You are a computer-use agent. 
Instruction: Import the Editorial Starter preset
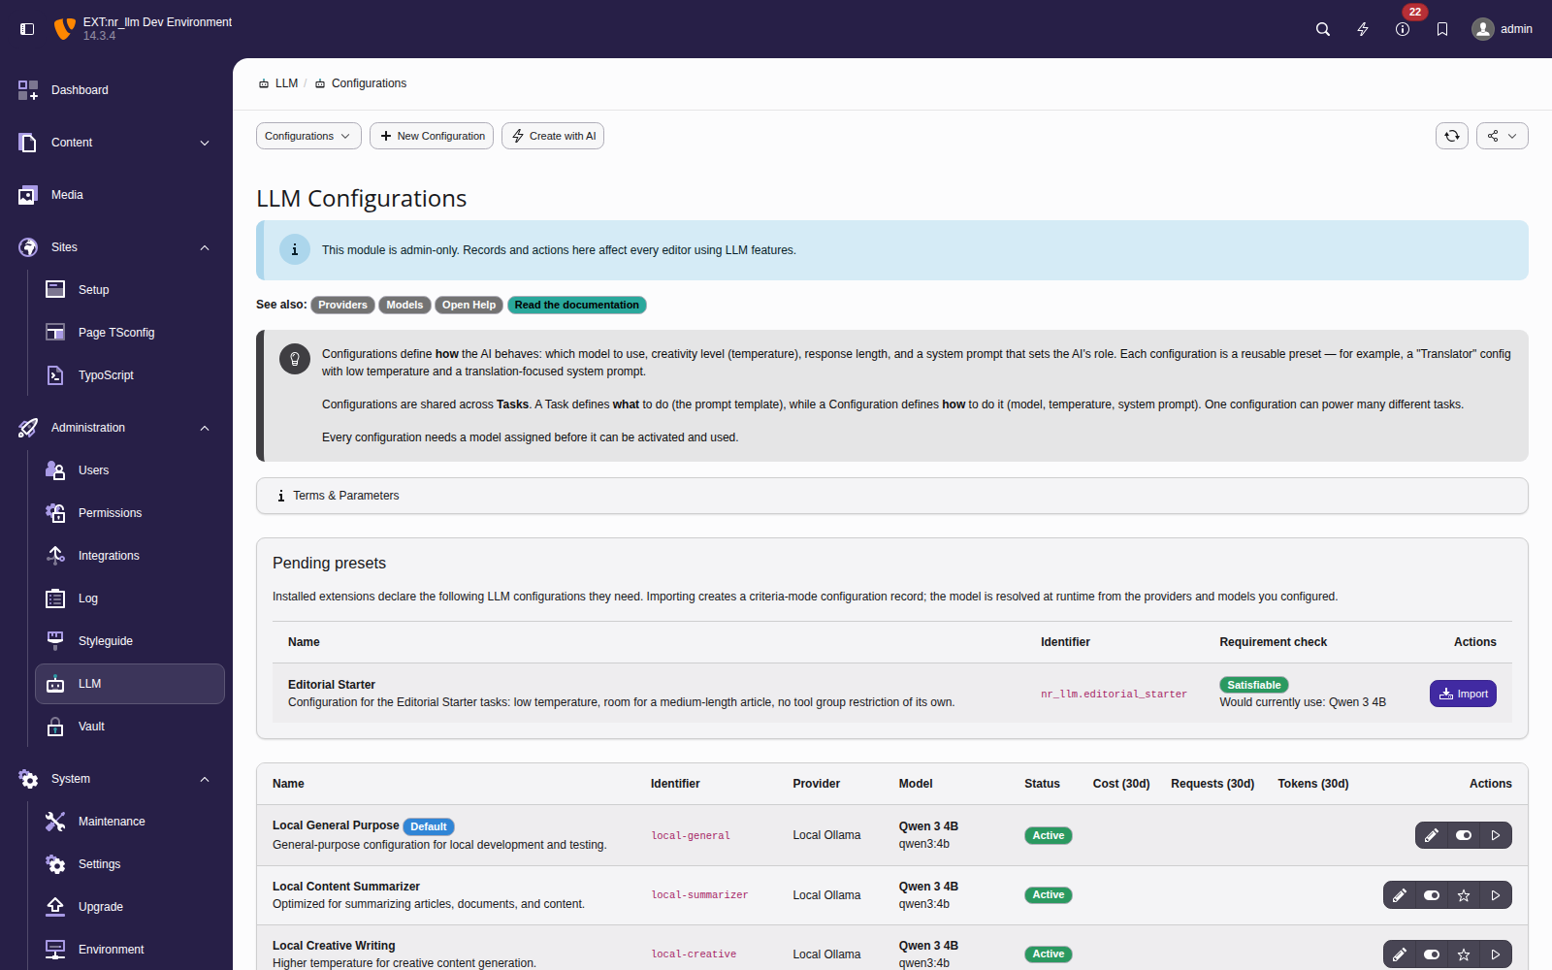[1463, 694]
